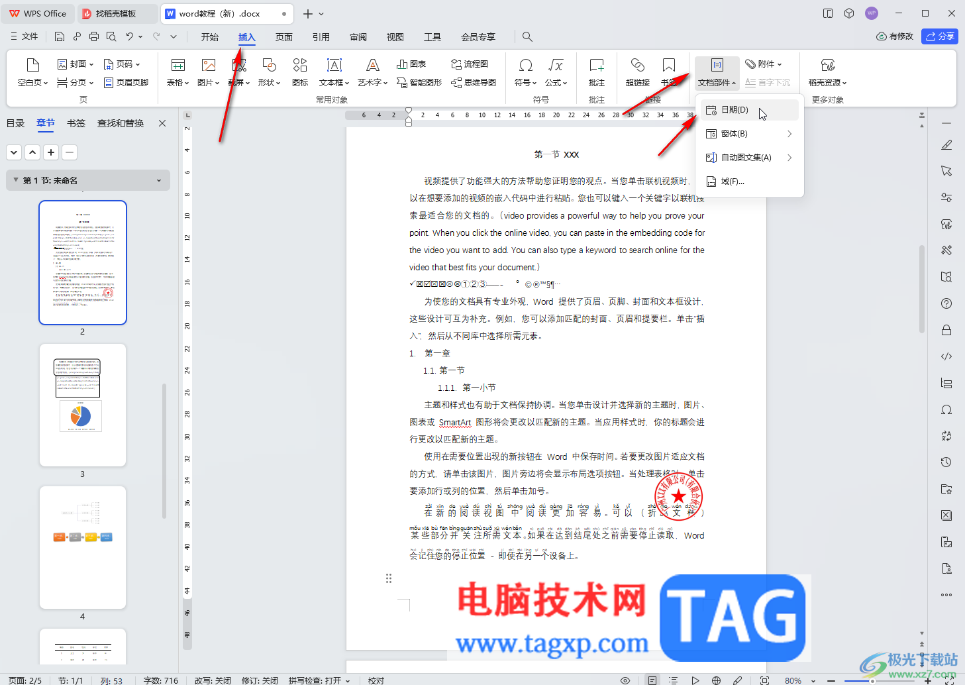
Task: Open 页眉页脚 header and footer
Action: (x=127, y=82)
